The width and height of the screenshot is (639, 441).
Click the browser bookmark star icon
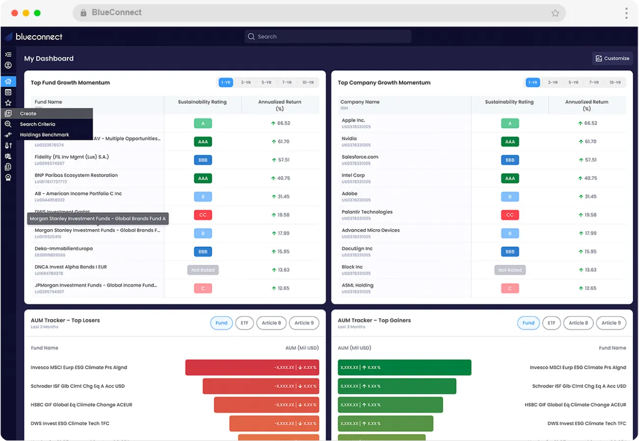click(x=555, y=13)
